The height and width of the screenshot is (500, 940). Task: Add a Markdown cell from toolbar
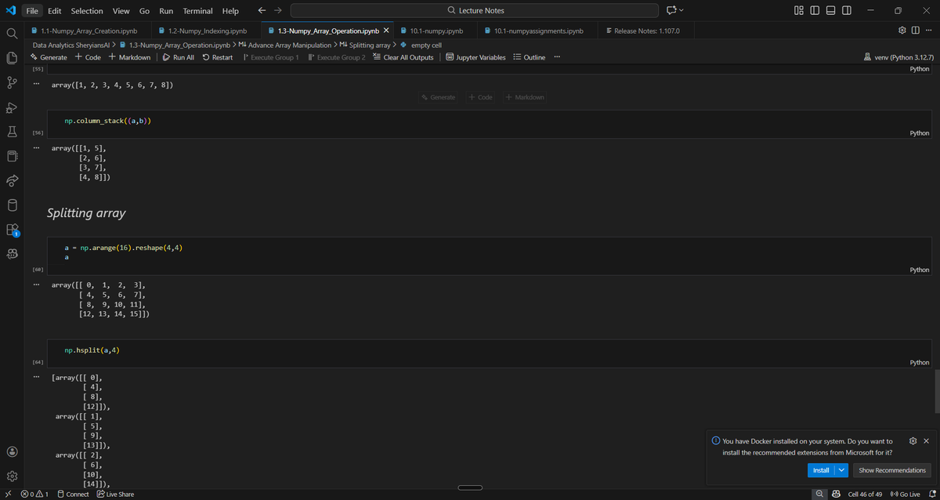point(129,57)
